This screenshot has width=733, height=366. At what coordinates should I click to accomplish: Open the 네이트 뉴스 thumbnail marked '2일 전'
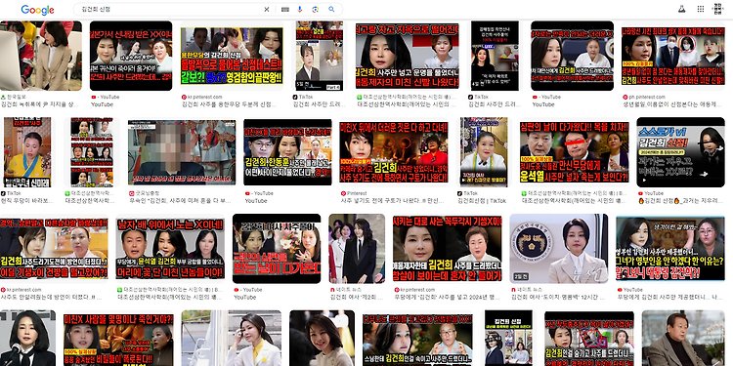tap(559, 249)
